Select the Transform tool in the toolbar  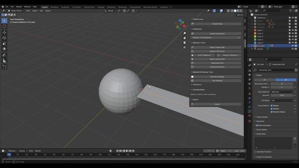[x=4, y=49]
